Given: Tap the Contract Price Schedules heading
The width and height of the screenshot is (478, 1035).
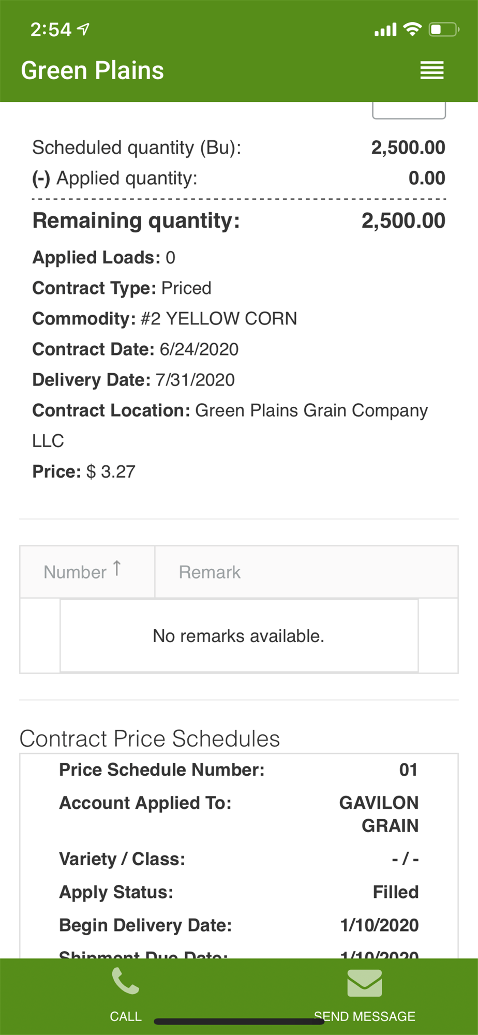Looking at the screenshot, I should (150, 738).
